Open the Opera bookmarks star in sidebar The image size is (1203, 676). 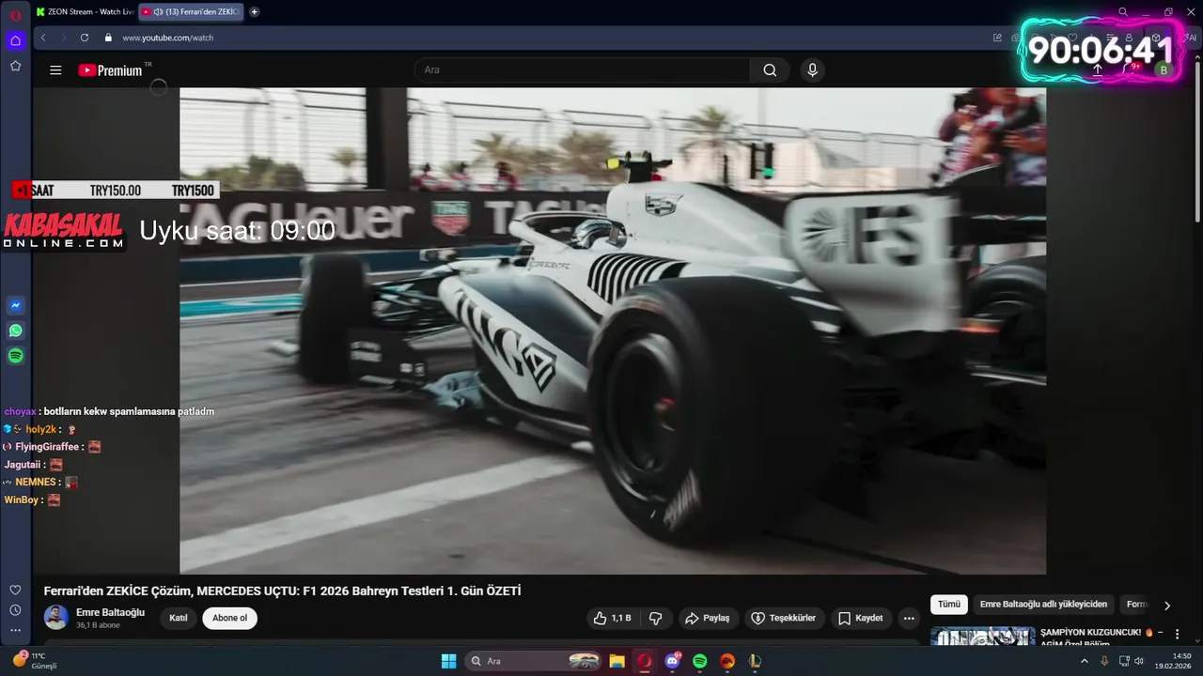(x=15, y=66)
